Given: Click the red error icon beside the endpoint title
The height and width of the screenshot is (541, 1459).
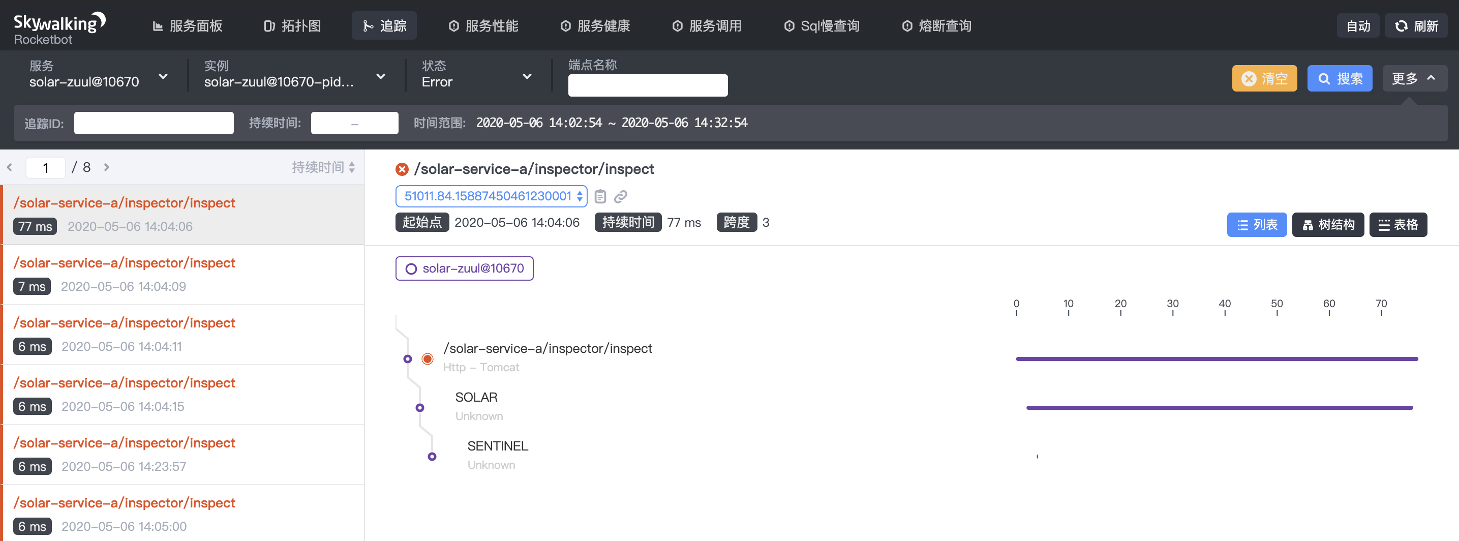Looking at the screenshot, I should pyautogui.click(x=402, y=168).
